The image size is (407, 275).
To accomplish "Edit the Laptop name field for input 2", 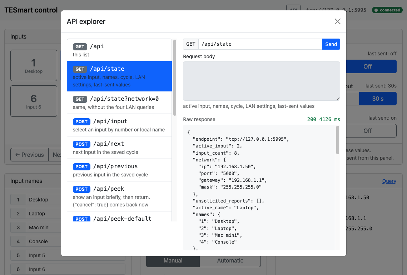I will [43, 214].
